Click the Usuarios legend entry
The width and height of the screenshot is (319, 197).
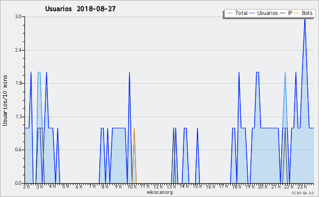pyautogui.click(x=264, y=13)
